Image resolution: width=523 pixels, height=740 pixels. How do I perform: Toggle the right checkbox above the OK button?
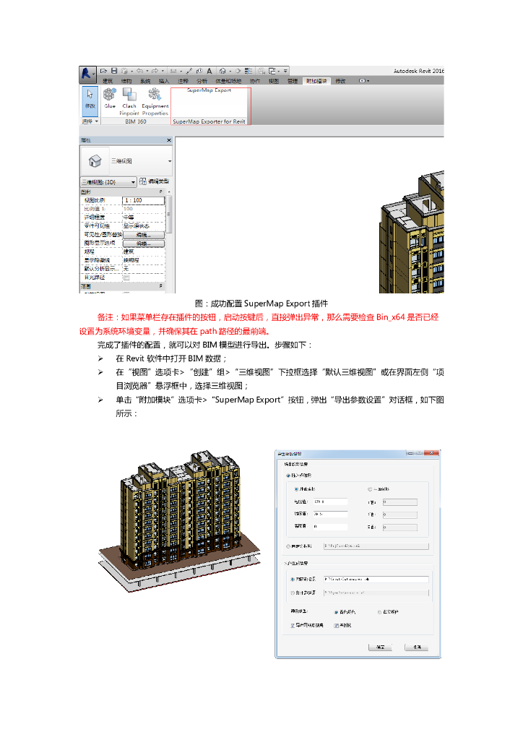336,625
